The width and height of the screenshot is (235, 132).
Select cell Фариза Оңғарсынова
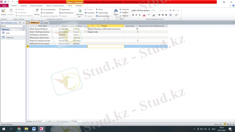(44, 40)
